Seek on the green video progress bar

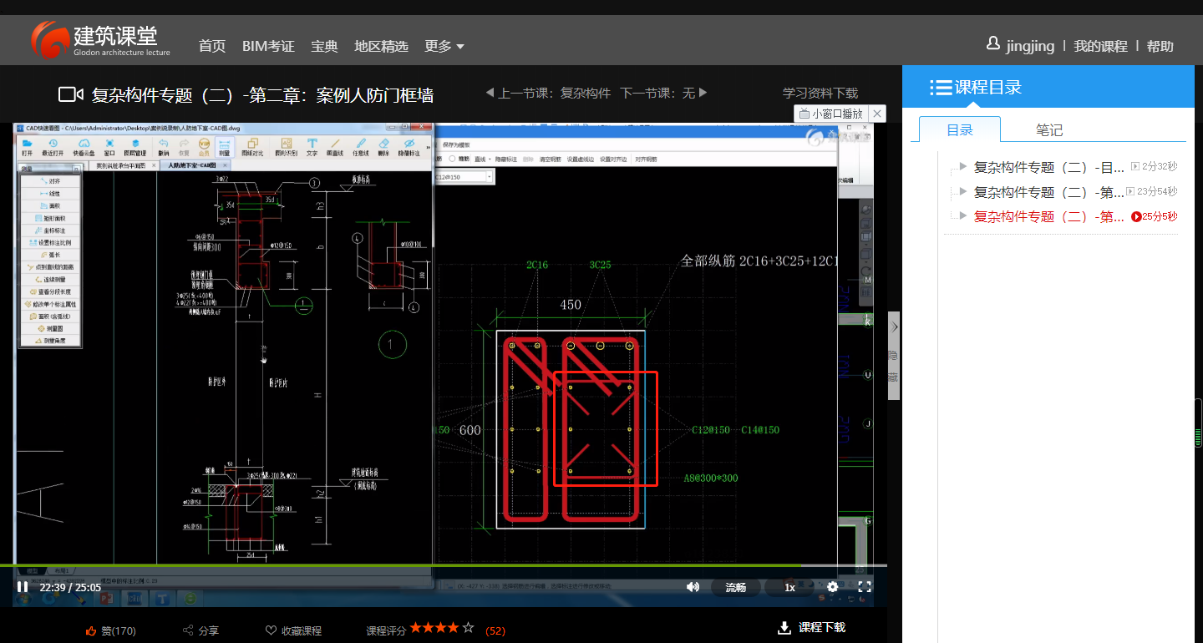(x=401, y=566)
